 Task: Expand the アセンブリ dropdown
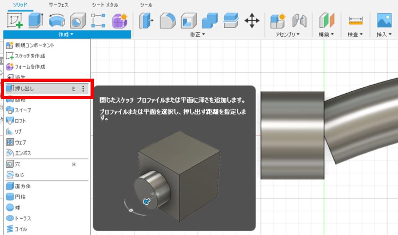[x=288, y=35]
